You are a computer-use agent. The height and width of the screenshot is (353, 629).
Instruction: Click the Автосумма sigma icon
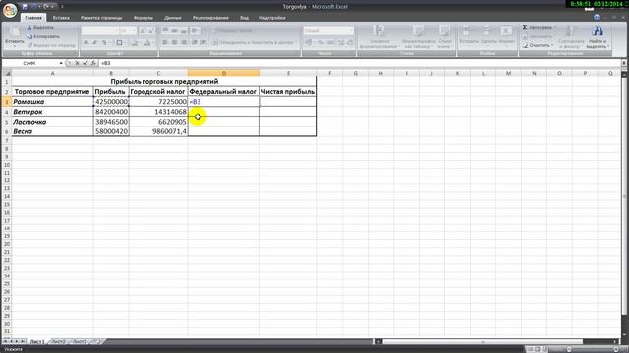[525, 27]
